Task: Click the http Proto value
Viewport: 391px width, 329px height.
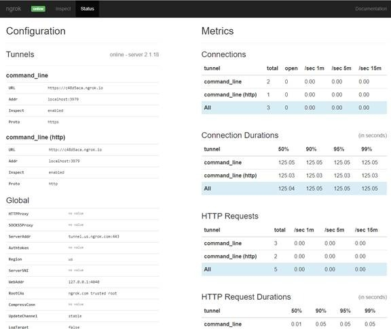Action: [53, 184]
